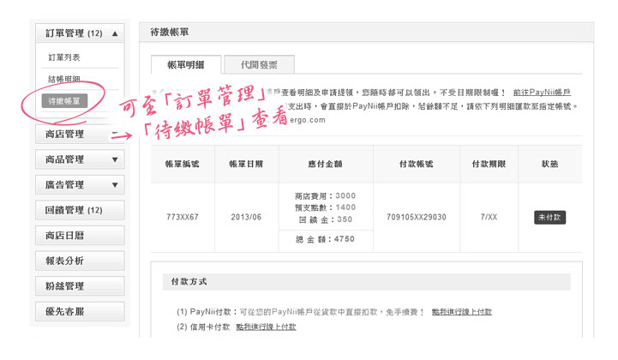
Task: Click the 付款期限 column header
Action: coord(489,164)
